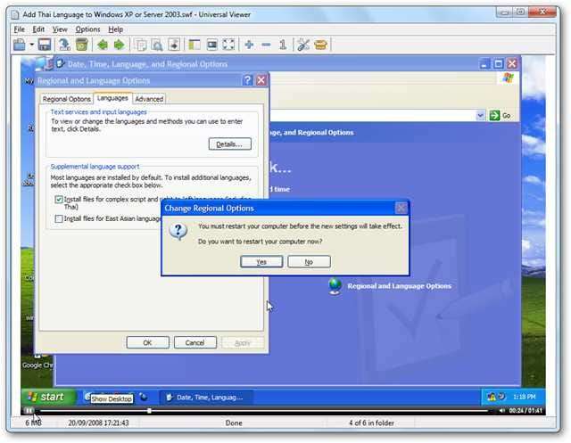Select the Languages tab
Image resolution: width=571 pixels, height=443 pixels.
[x=112, y=98]
